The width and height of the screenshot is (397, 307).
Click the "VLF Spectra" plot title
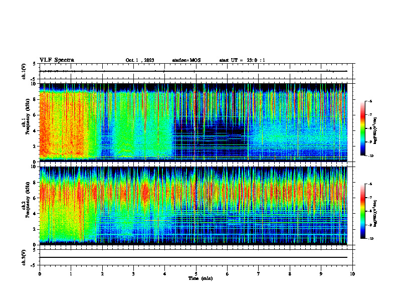click(x=57, y=60)
